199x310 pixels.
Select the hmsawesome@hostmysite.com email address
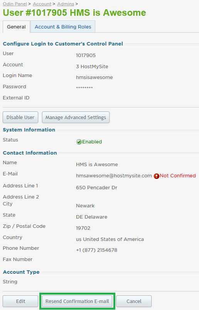pyautogui.click(x=114, y=176)
